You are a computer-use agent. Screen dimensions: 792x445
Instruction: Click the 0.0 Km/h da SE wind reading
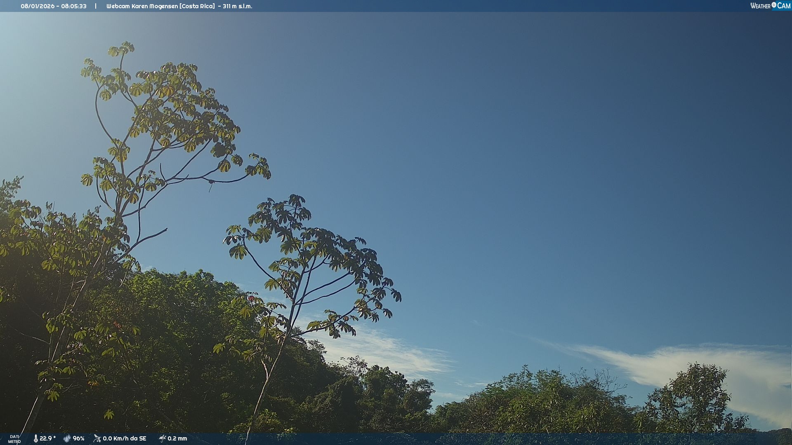tap(125, 438)
